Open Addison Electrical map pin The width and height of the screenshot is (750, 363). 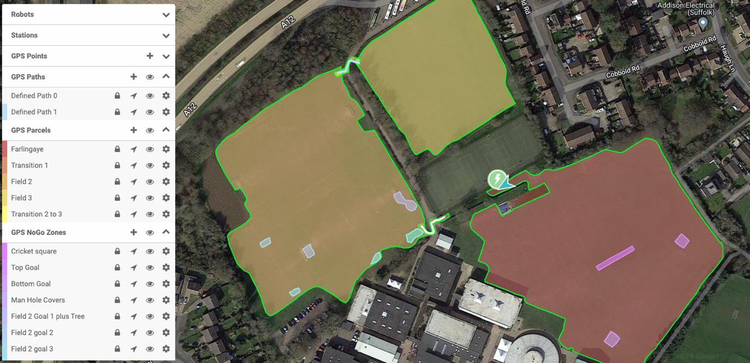pos(703,23)
